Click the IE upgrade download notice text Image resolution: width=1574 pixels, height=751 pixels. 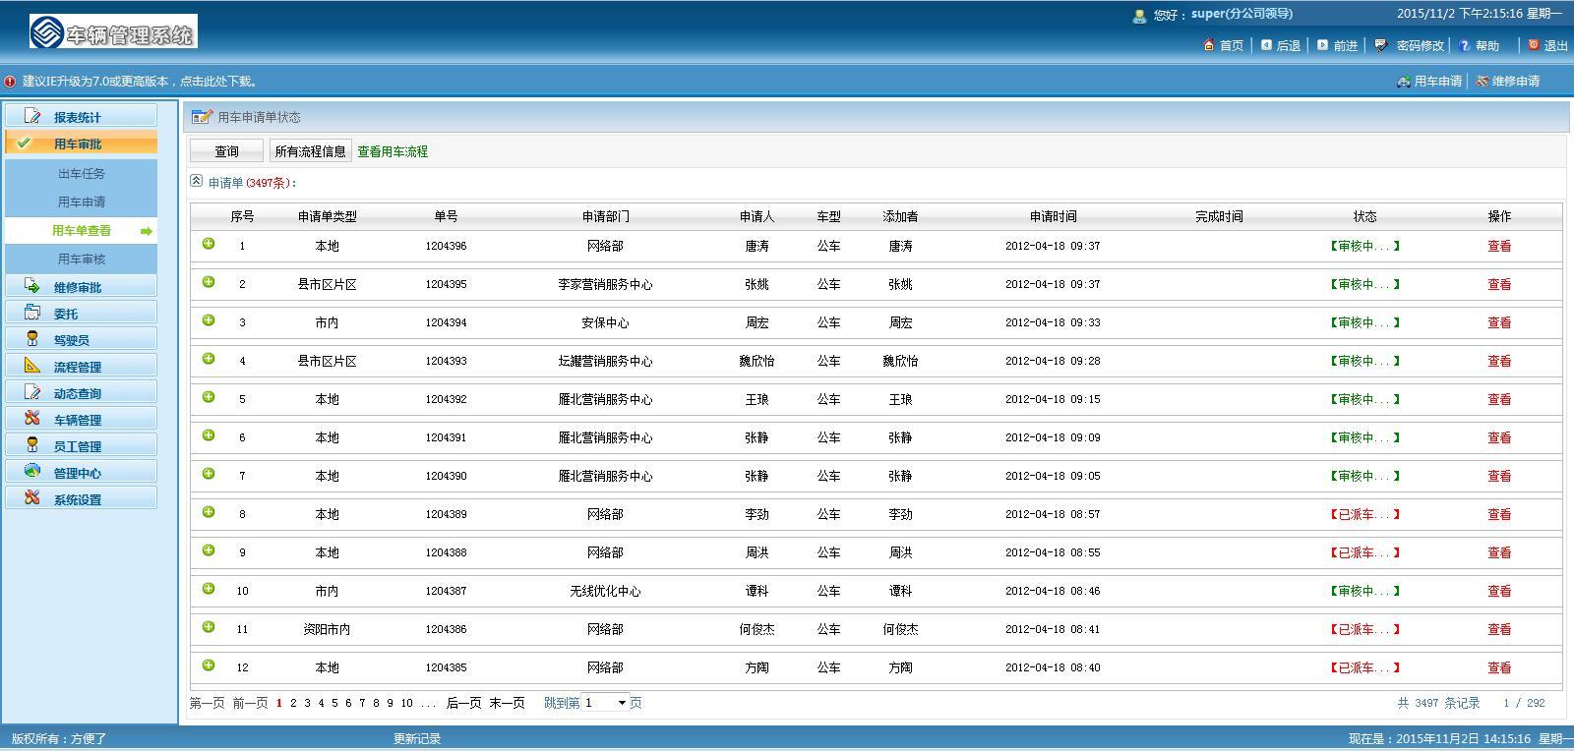(x=141, y=82)
